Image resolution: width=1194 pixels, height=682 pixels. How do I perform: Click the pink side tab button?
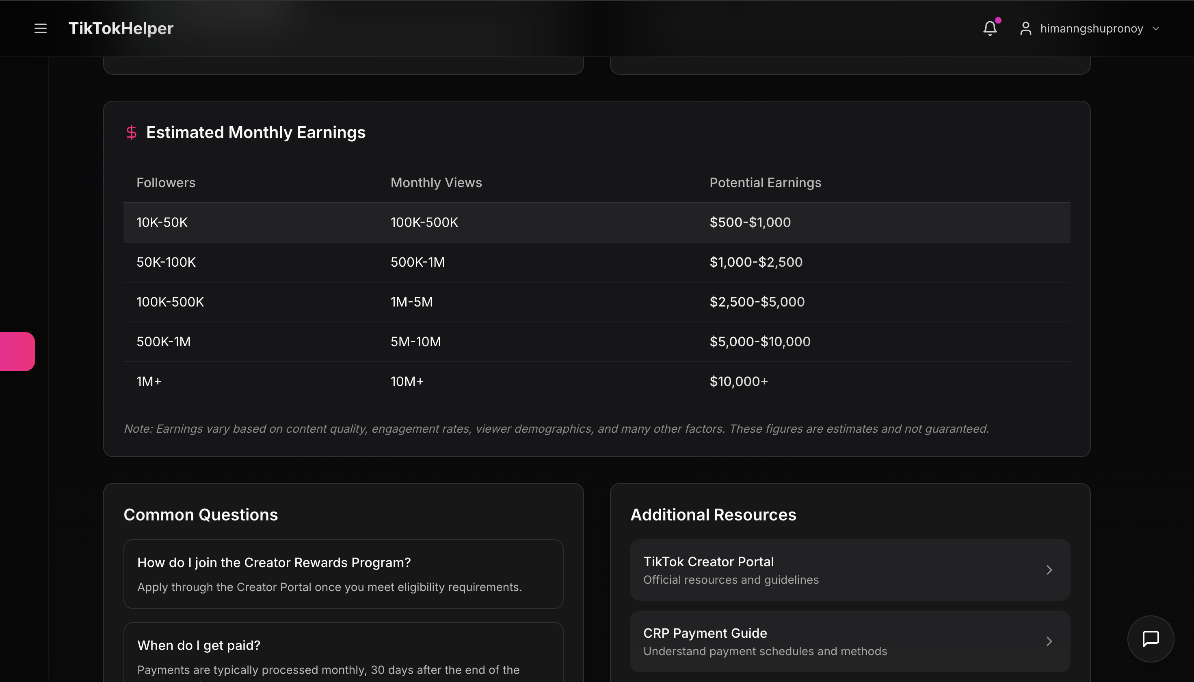point(17,351)
